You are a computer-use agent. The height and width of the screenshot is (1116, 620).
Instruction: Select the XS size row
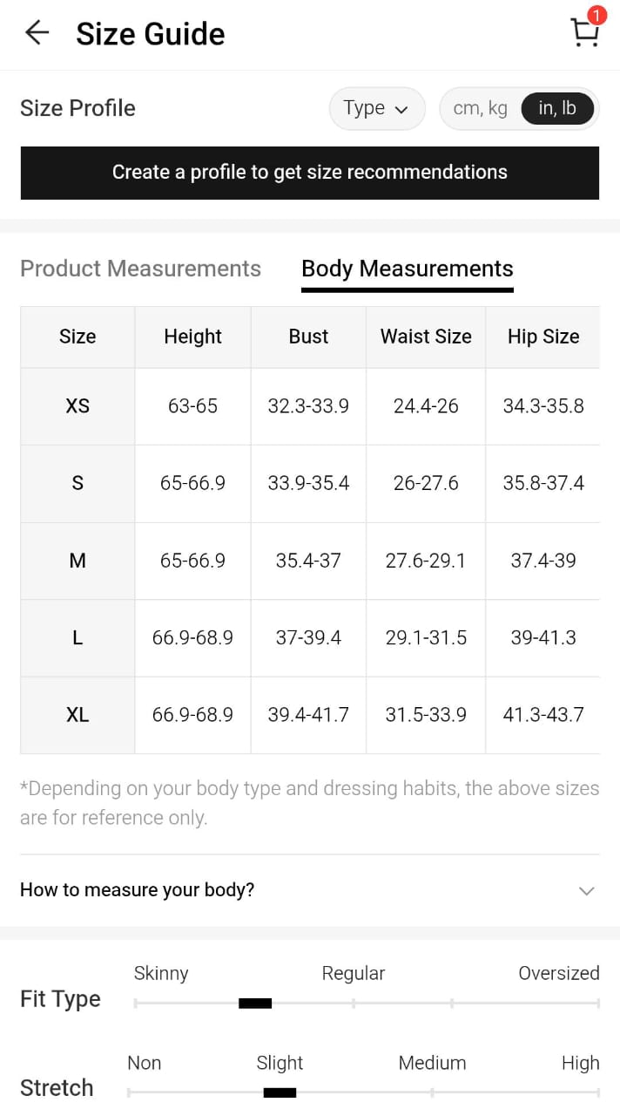(x=77, y=406)
